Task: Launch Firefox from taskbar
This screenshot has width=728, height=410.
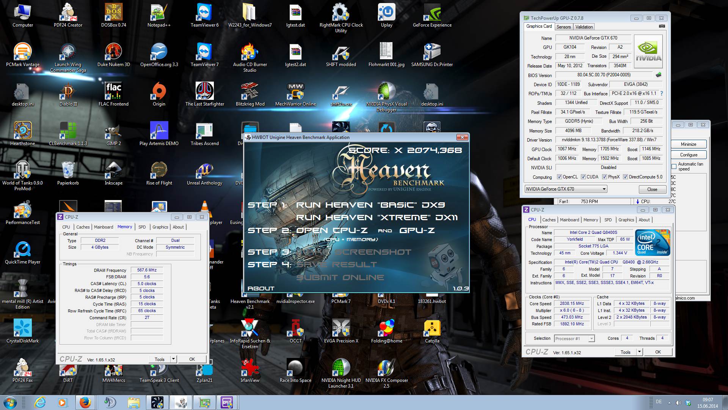Action: 85,402
